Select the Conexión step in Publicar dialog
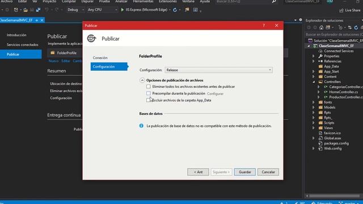Screen dimensions: 363x204 click(100, 58)
